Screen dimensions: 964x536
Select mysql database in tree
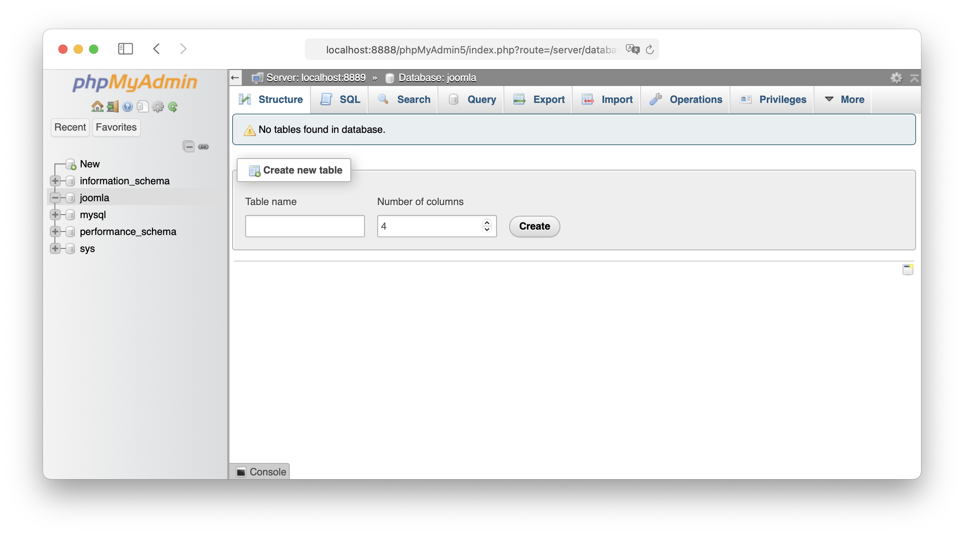[x=92, y=215]
